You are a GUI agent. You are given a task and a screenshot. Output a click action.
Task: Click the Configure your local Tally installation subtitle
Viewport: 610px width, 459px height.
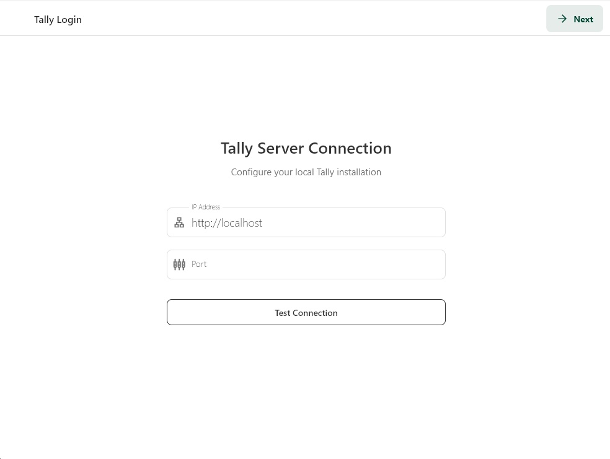tap(306, 172)
